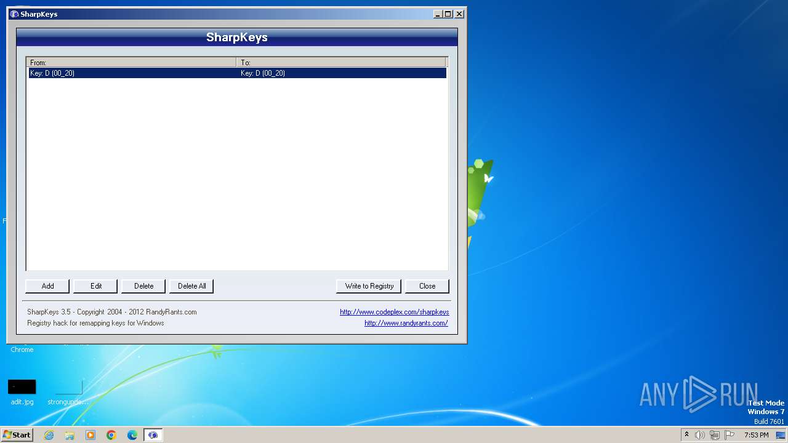Select the Key: D (00_20) mapping row

(x=237, y=73)
